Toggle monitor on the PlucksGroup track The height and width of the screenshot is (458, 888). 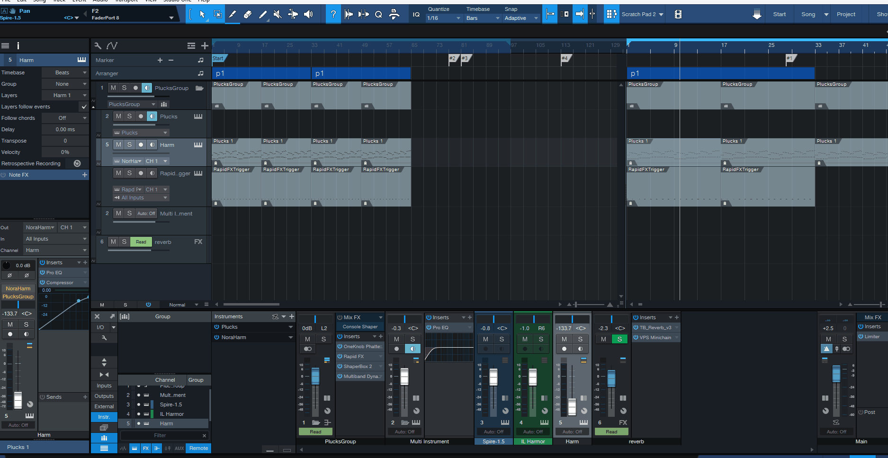click(147, 88)
